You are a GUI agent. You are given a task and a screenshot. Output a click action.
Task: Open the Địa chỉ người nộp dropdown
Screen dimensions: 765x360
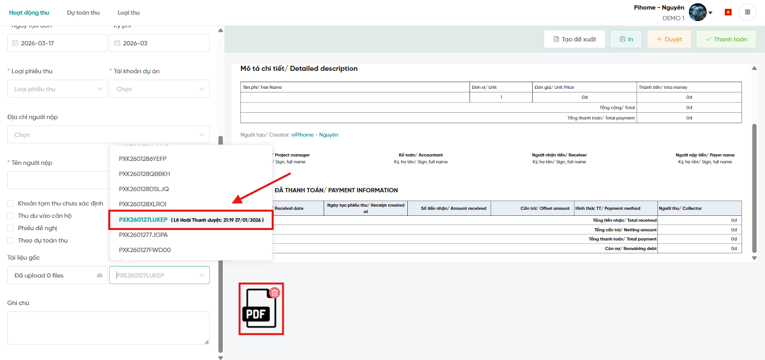[108, 135]
